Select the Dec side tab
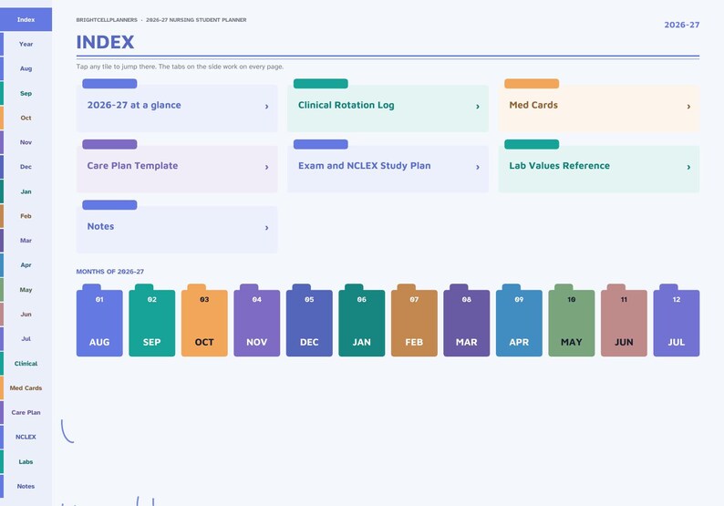 26,167
